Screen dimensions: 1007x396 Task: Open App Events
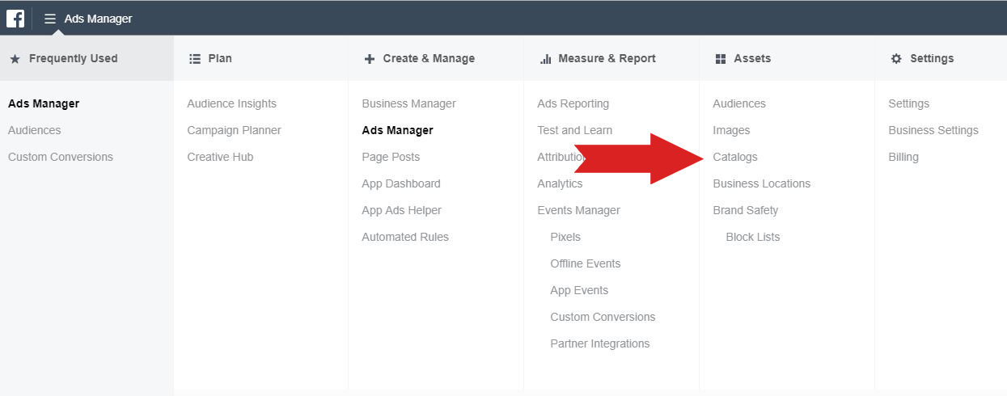(579, 290)
